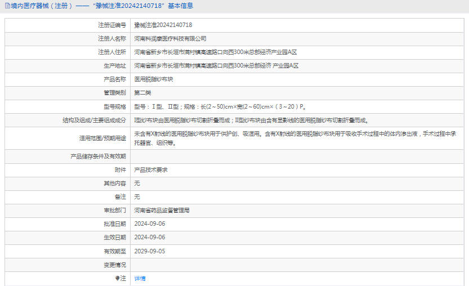Select the 型号规格 label

click(x=115, y=107)
